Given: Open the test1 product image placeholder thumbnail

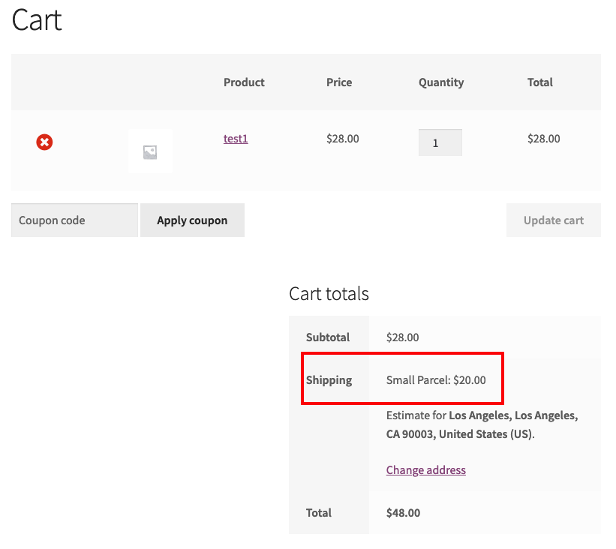Looking at the screenshot, I should [150, 151].
